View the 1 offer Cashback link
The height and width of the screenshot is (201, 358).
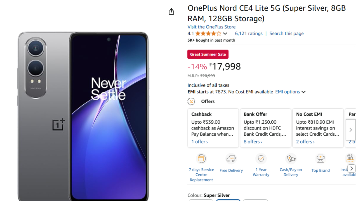tap(199, 142)
